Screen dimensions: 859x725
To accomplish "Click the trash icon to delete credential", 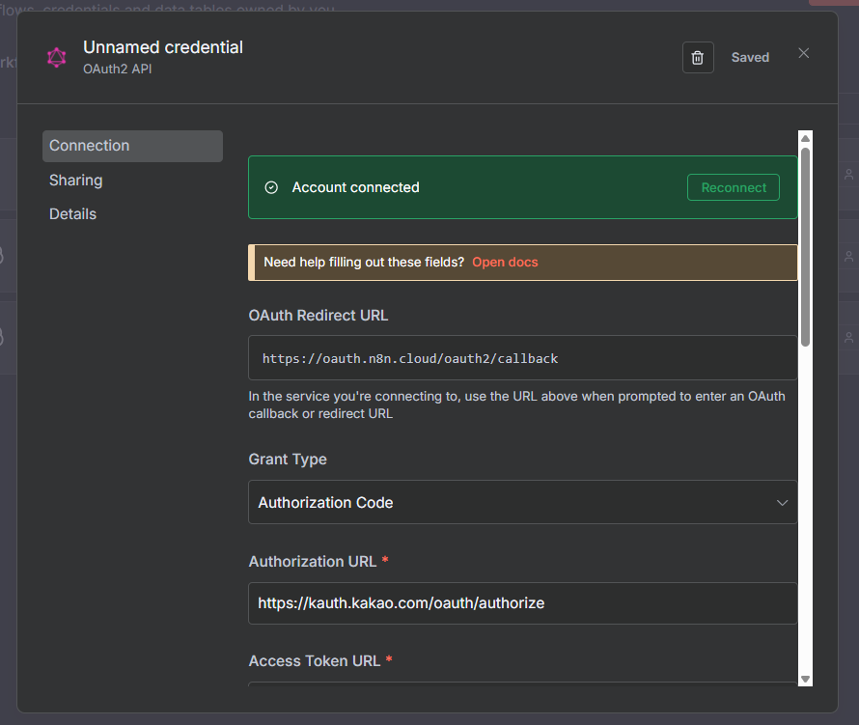I will (698, 57).
